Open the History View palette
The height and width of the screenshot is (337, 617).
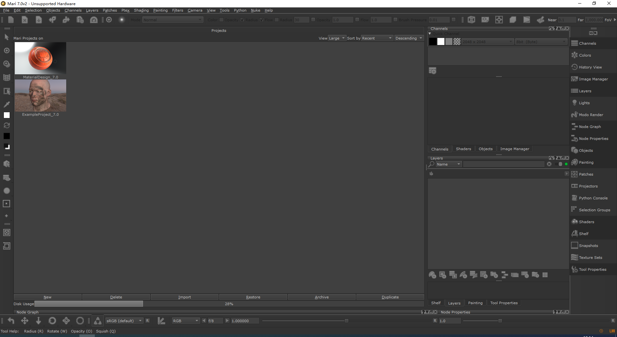(x=590, y=67)
